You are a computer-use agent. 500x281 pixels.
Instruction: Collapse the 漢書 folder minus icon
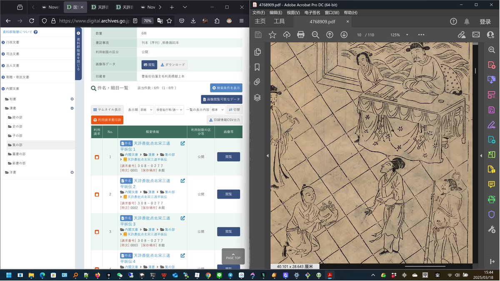pos(72,108)
